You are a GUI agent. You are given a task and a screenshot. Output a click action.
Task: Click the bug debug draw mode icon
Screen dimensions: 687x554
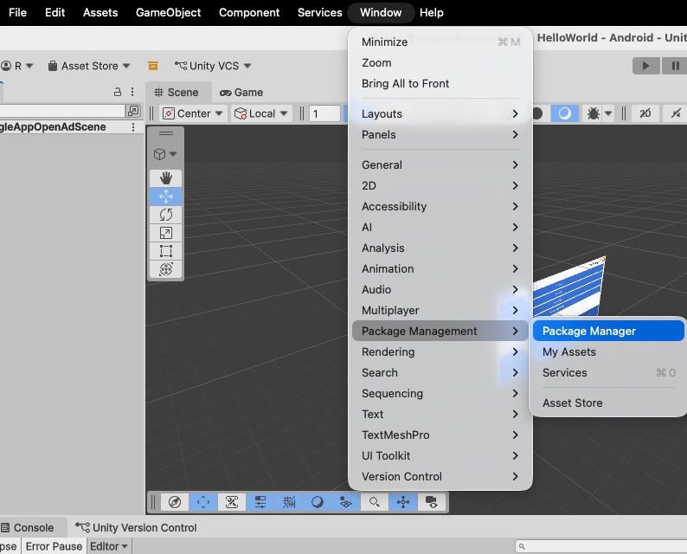coord(593,113)
